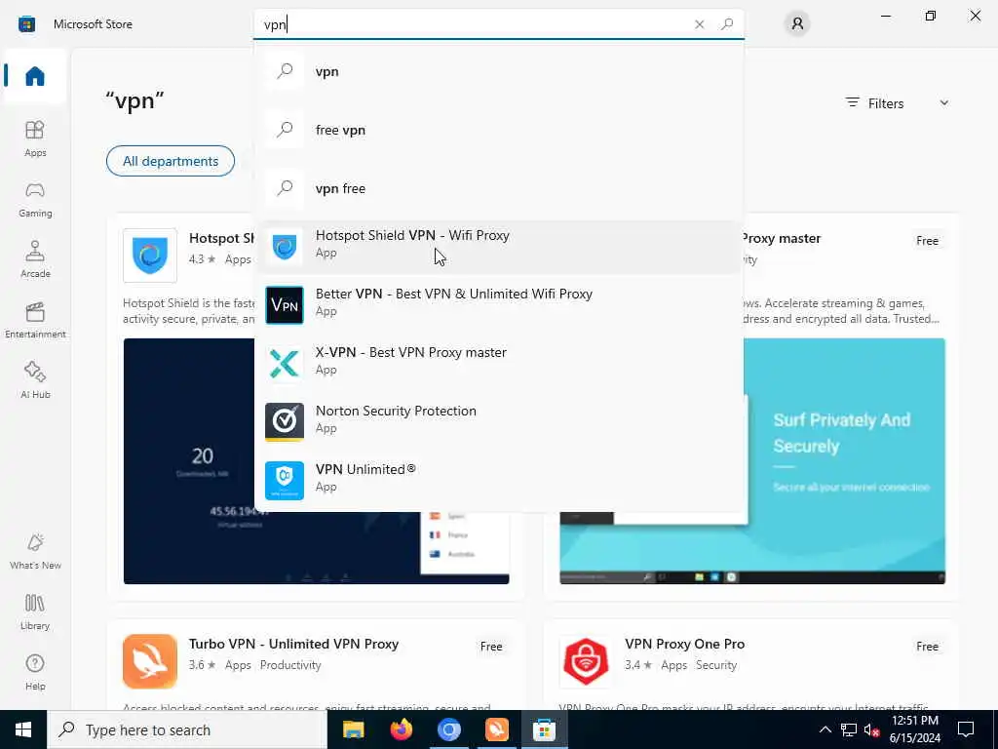998x749 pixels.
Task: Launch Firefox from taskbar
Action: tap(401, 729)
